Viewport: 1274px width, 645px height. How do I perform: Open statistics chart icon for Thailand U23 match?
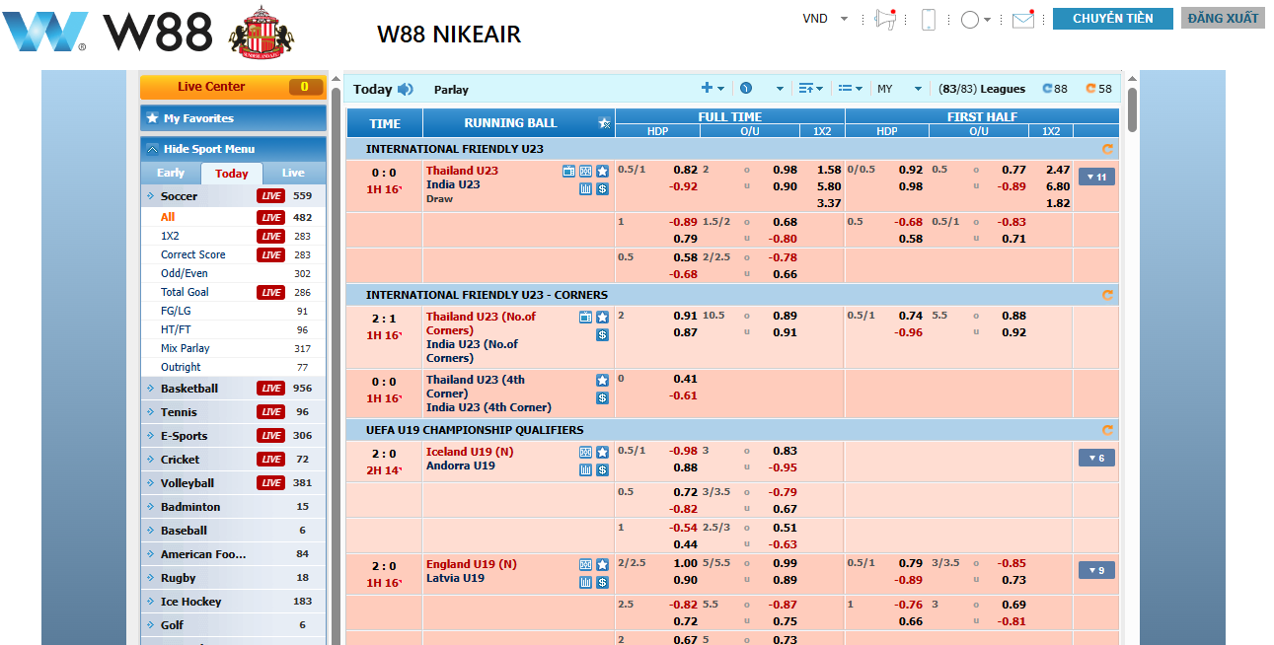tap(585, 189)
